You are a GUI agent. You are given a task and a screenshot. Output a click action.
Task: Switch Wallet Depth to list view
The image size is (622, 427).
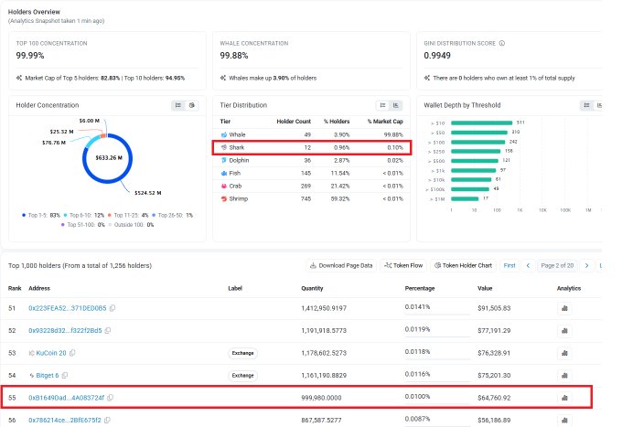(586, 105)
